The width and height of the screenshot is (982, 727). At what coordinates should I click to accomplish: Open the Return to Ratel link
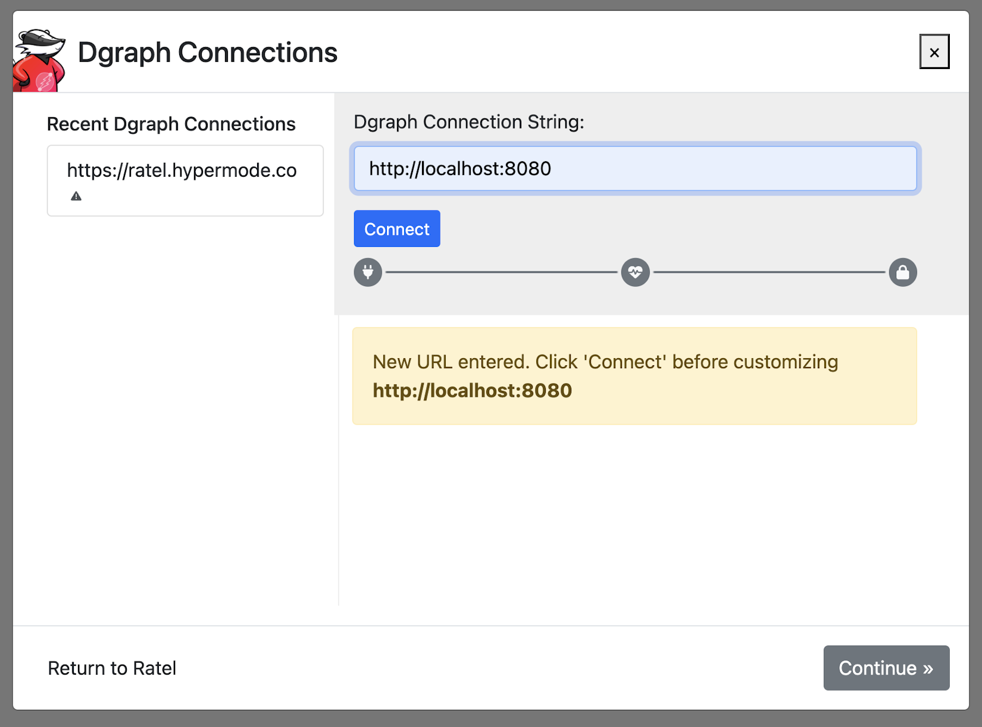[x=112, y=668]
